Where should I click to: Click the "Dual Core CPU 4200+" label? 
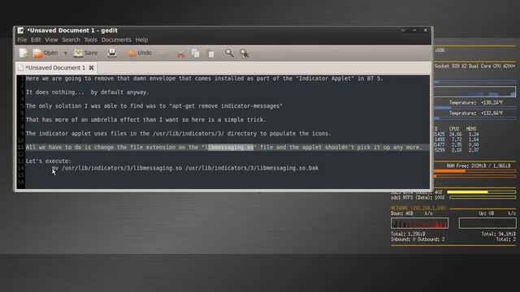[x=491, y=67]
